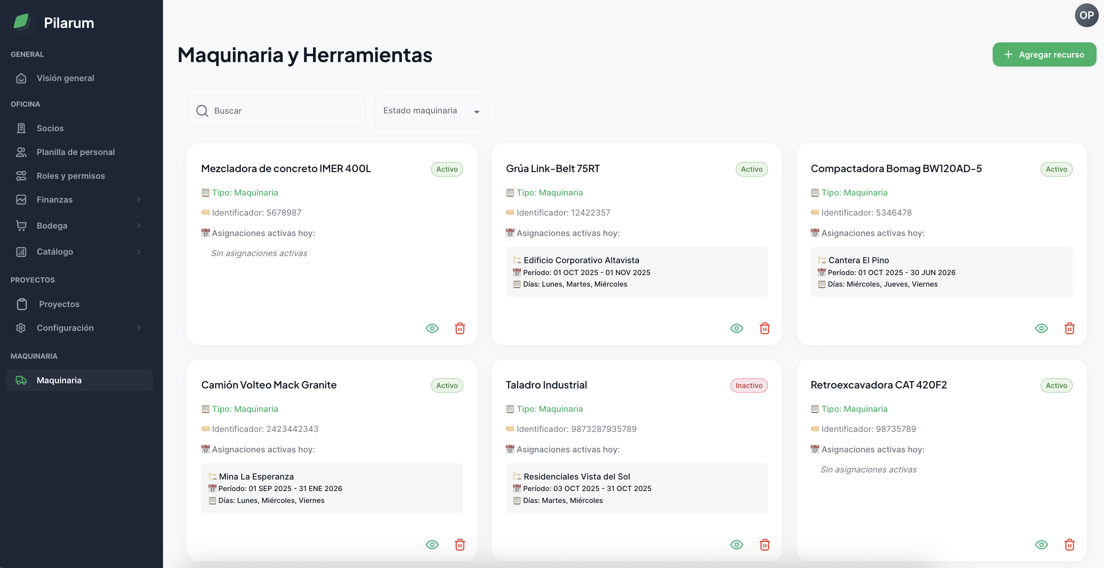Open the Estado maquinaria dropdown
Viewport: 1104px width, 568px height.
tap(431, 111)
